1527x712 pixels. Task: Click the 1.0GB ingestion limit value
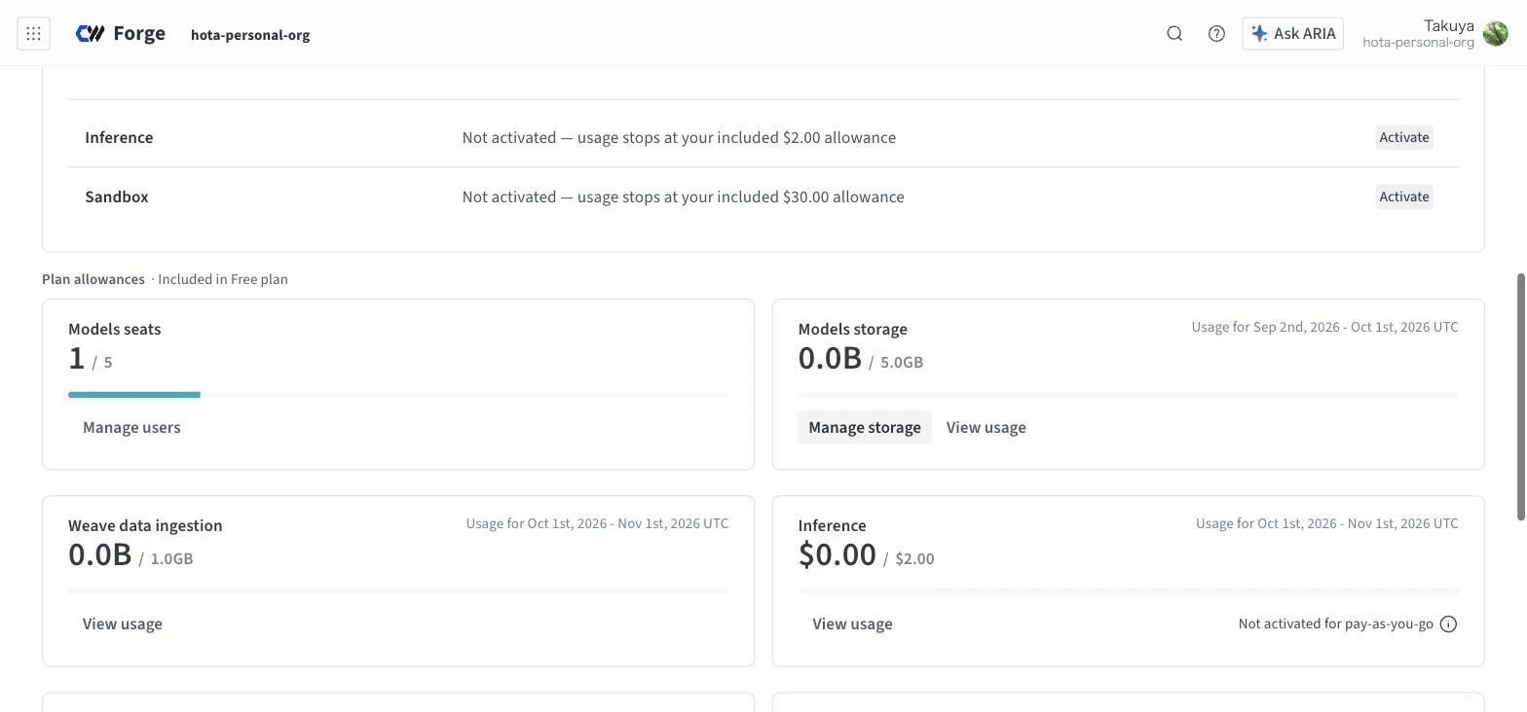[x=171, y=559]
